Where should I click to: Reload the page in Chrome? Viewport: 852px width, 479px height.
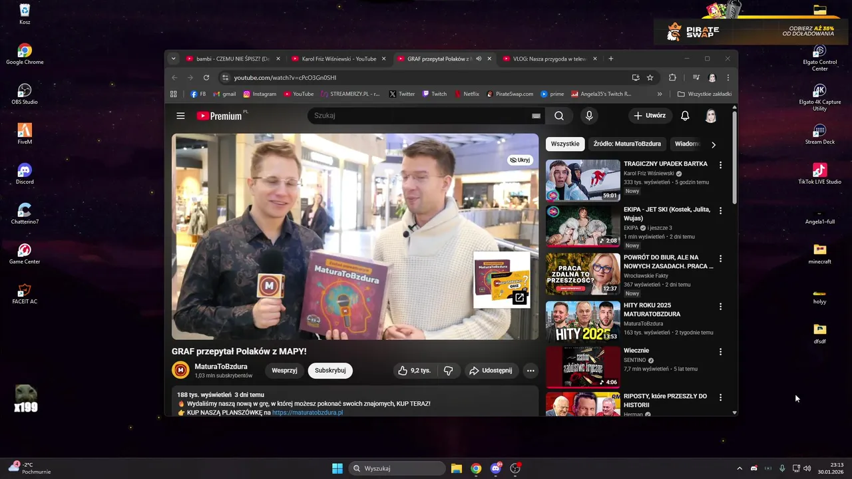[206, 77]
